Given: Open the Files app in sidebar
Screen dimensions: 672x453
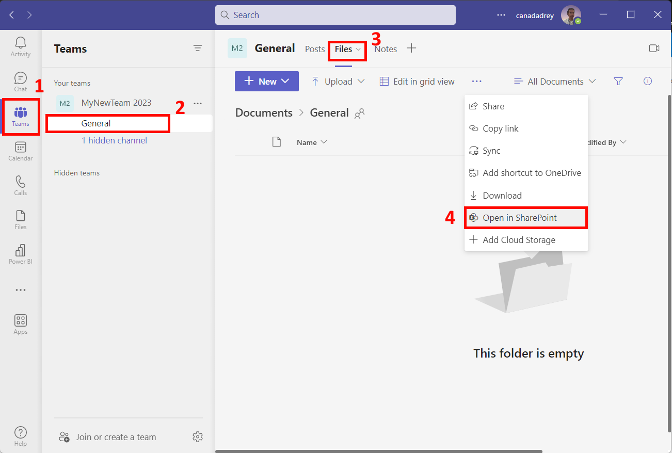Looking at the screenshot, I should coord(21,220).
